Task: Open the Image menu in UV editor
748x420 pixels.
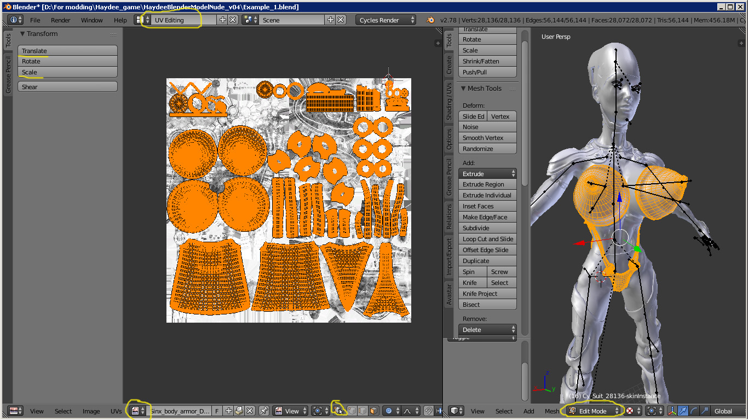Action: click(x=91, y=411)
